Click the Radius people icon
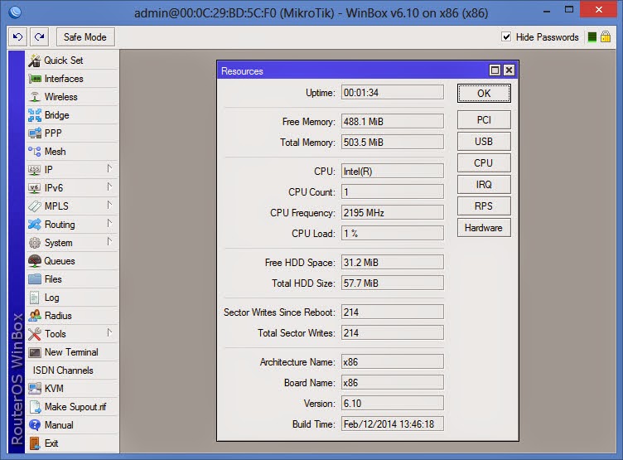This screenshot has width=623, height=460. point(35,316)
